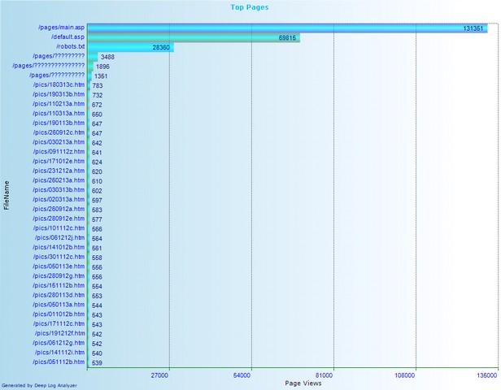Viewport: 501px width, 390px height.
Task: Click the 108000 x-axis tick label
Action: pos(406,375)
